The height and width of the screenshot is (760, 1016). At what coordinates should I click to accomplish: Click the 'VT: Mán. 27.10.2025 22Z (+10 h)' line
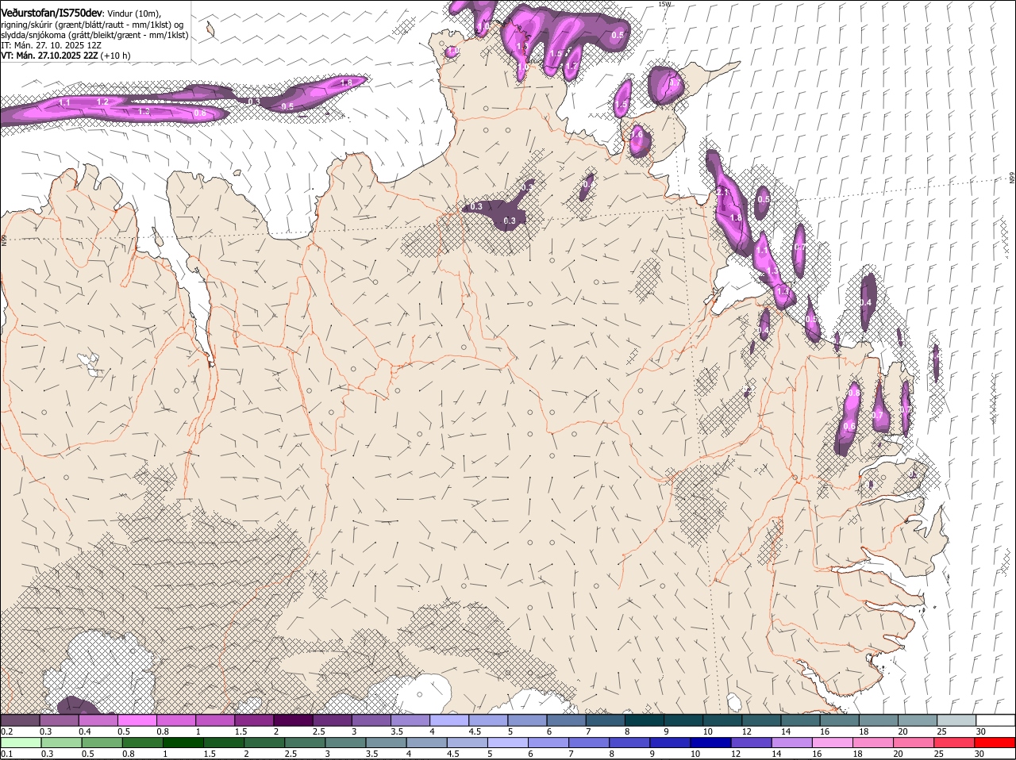pos(66,56)
